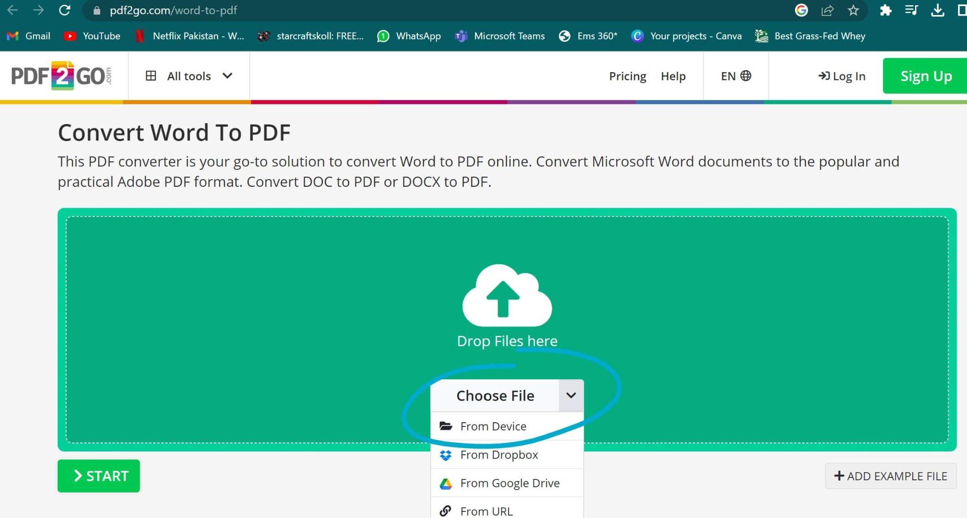This screenshot has height=518, width=967.
Task: Select From Device in the upload menu
Action: [x=493, y=426]
